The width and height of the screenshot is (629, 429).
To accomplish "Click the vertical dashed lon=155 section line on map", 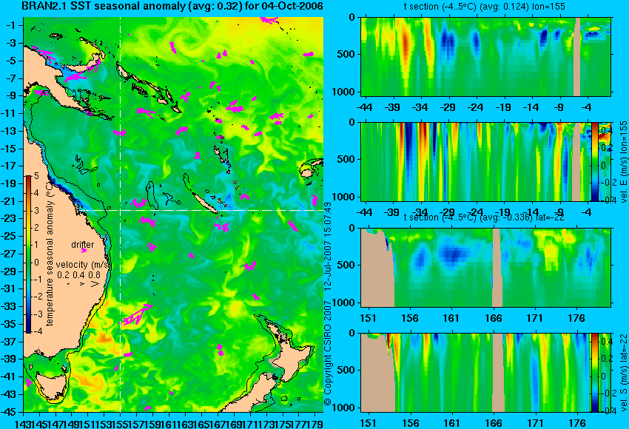I will [x=121, y=214].
